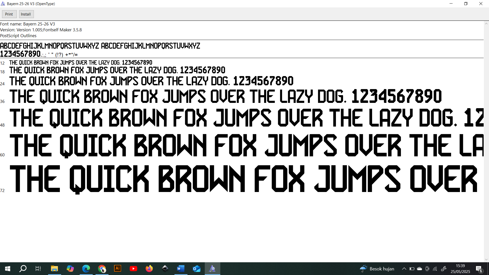489x275 pixels.
Task: Open Microsoft Word from the taskbar
Action: (181, 269)
